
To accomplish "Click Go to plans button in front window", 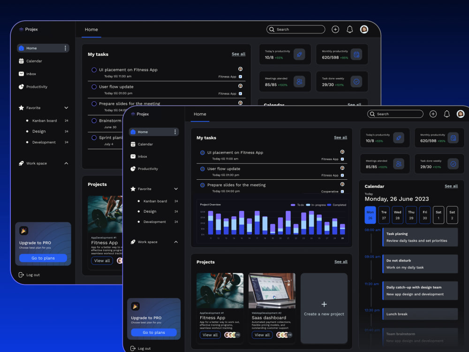I will (x=154, y=332).
